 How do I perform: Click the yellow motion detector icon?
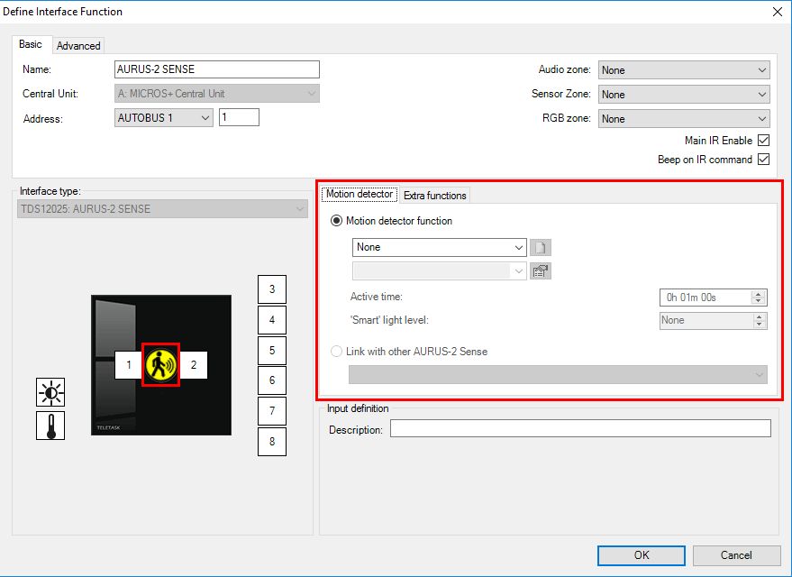click(162, 365)
